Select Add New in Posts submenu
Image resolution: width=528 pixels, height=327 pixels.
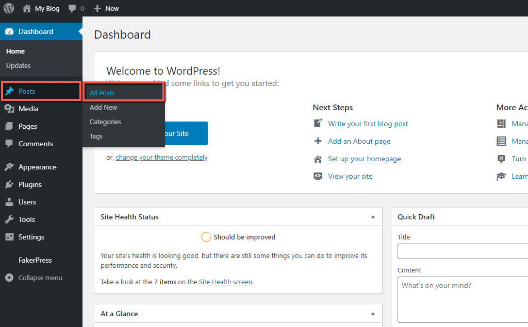(103, 107)
